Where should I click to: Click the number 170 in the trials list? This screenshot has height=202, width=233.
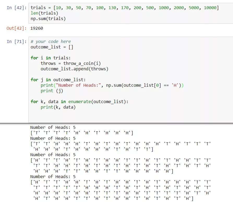(125, 8)
